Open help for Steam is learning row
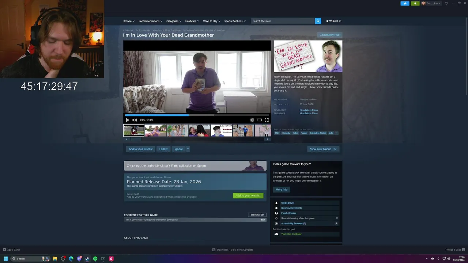This screenshot has height=263, width=468. point(337,218)
